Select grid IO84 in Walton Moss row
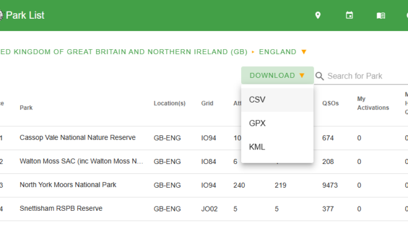This screenshot has width=408, height=226. pos(208,162)
